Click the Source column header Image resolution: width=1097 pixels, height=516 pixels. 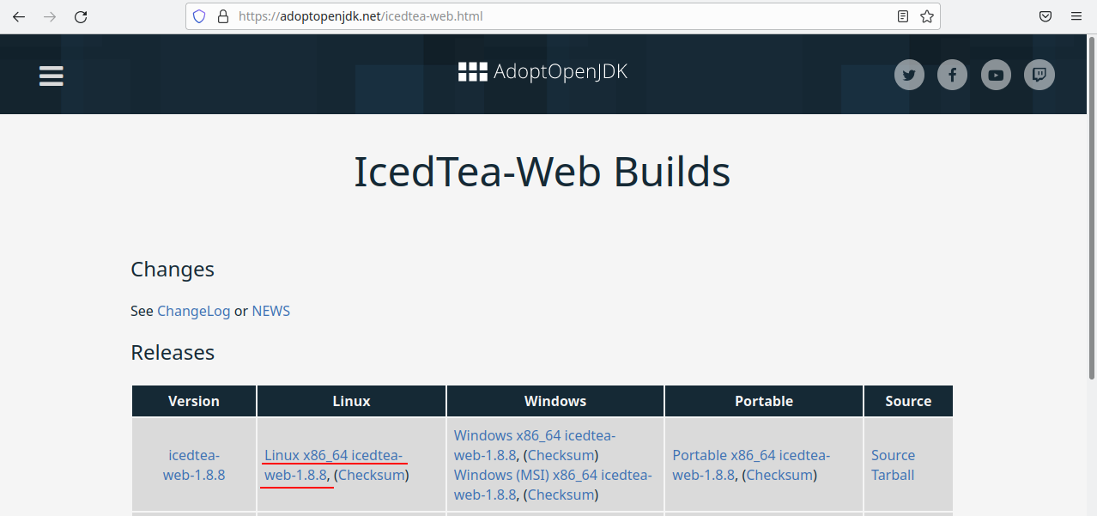tap(908, 401)
